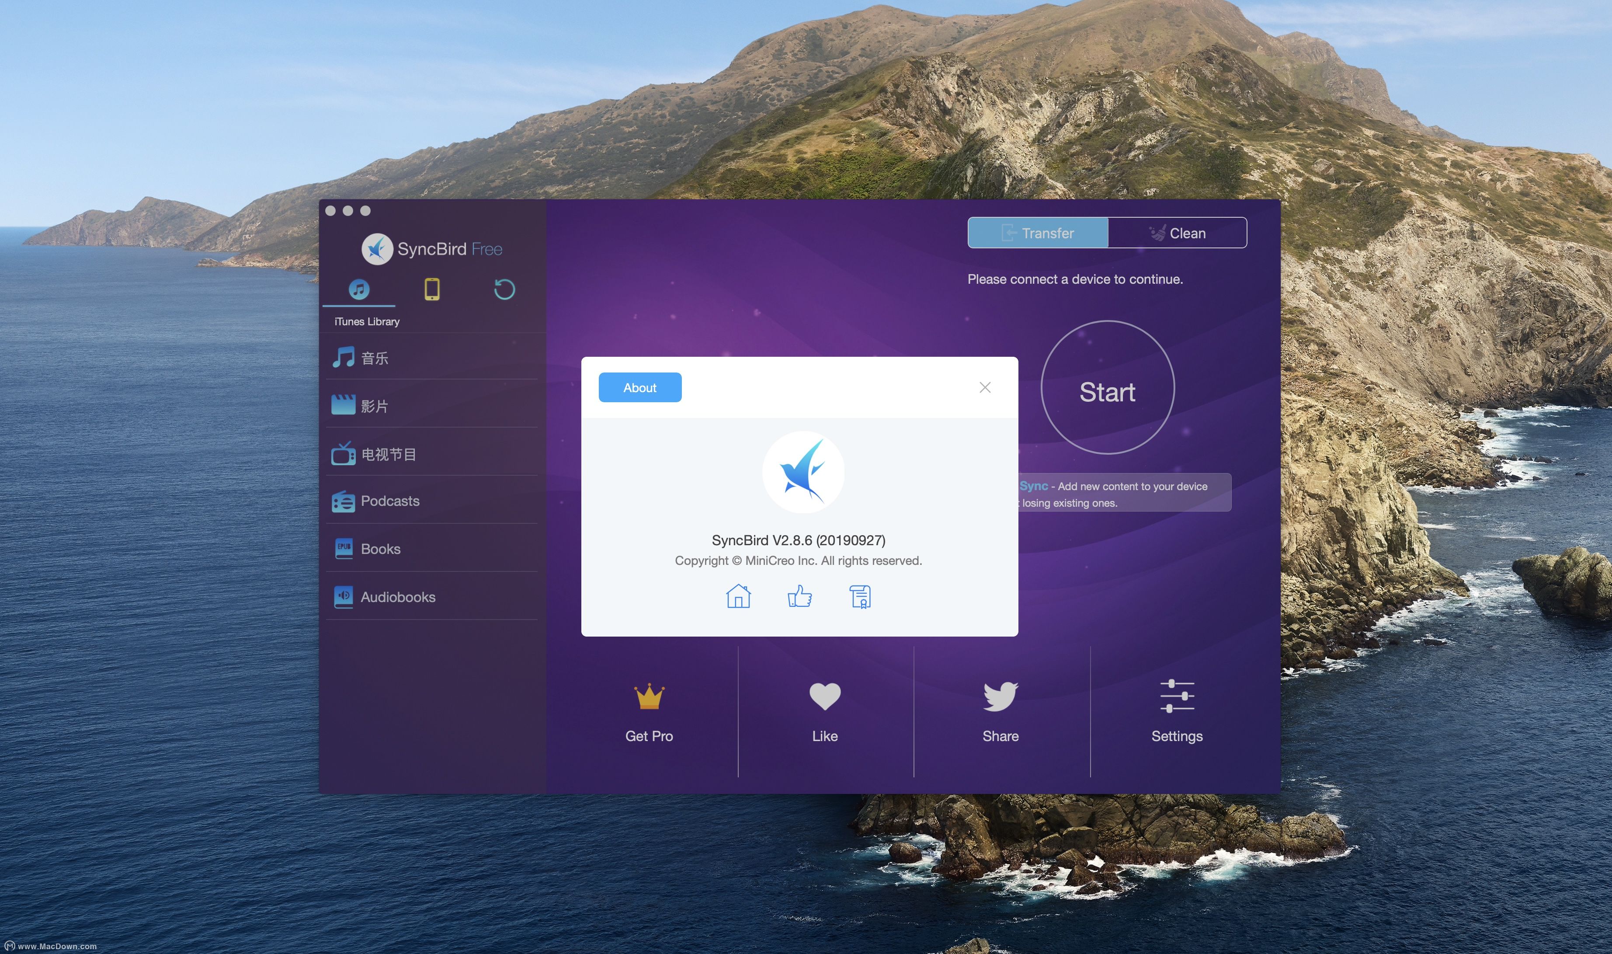Switch to Clean mode
Viewport: 1612px width, 954px height.
point(1177,233)
